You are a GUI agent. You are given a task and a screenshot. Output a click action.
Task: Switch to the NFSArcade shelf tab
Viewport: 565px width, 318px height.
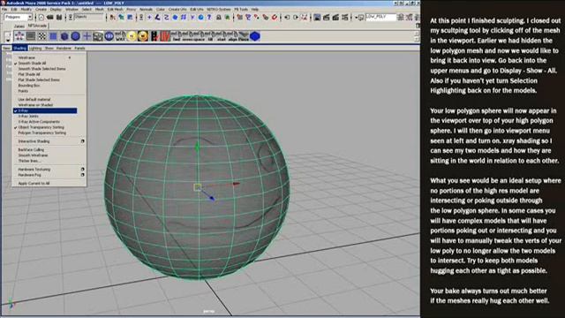coord(37,26)
